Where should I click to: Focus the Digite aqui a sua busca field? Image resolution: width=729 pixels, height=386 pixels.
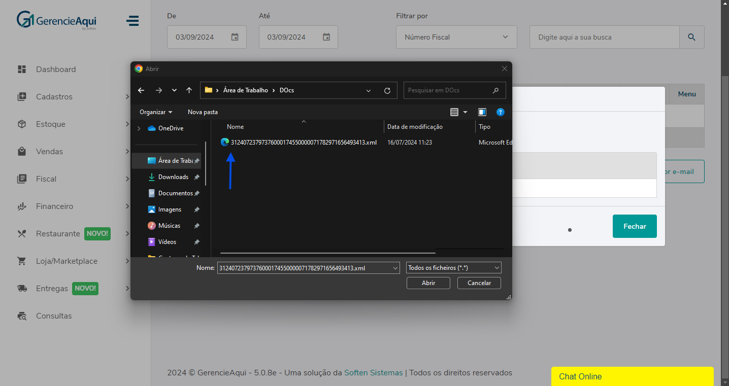(x=604, y=37)
